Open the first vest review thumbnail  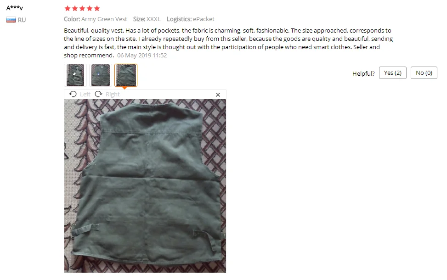point(75,75)
